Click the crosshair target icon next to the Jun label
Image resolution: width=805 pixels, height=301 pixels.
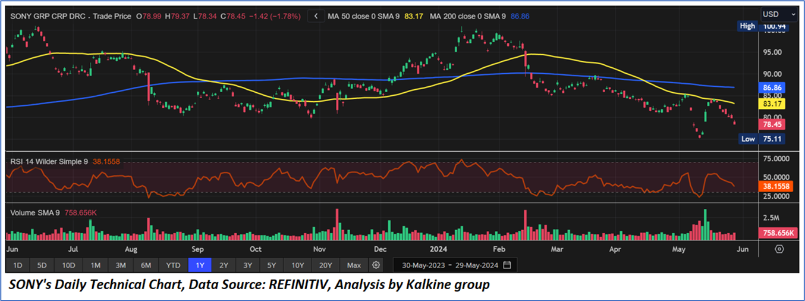pos(779,249)
